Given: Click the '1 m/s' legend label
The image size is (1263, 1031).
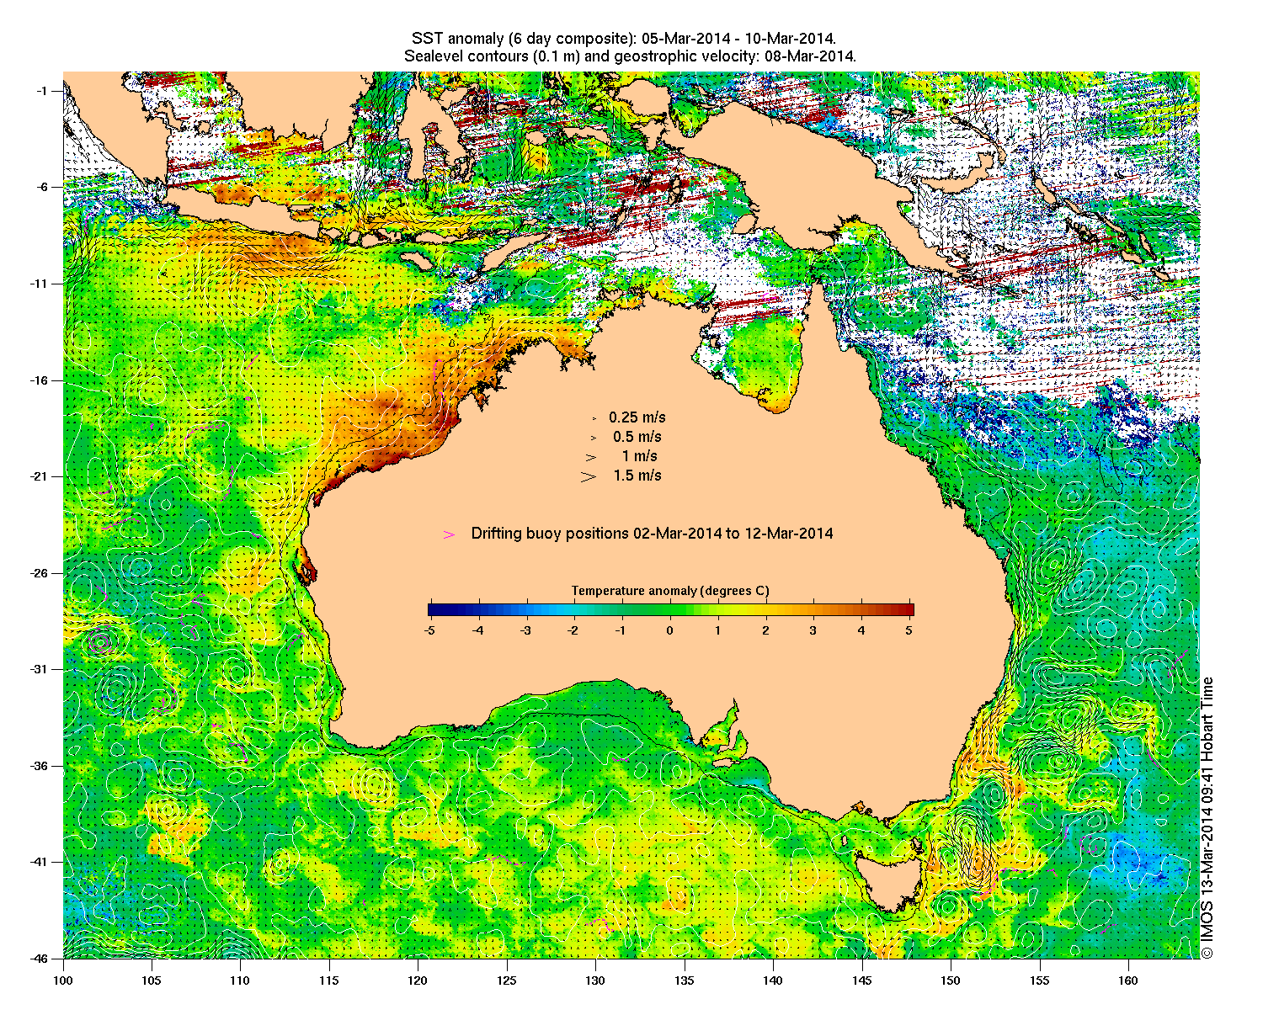Looking at the screenshot, I should pyautogui.click(x=640, y=456).
